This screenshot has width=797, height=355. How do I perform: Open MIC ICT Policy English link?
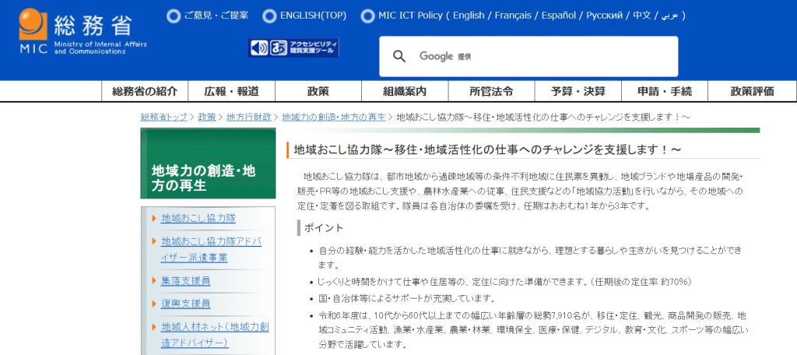coord(469,16)
